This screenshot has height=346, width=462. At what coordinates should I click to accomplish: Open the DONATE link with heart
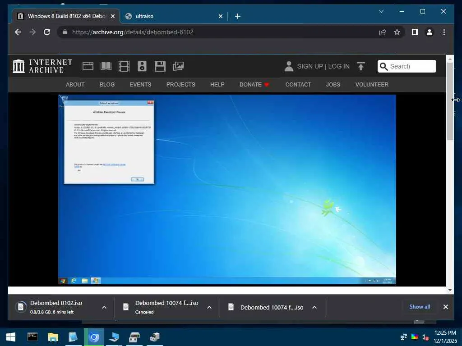pyautogui.click(x=254, y=84)
